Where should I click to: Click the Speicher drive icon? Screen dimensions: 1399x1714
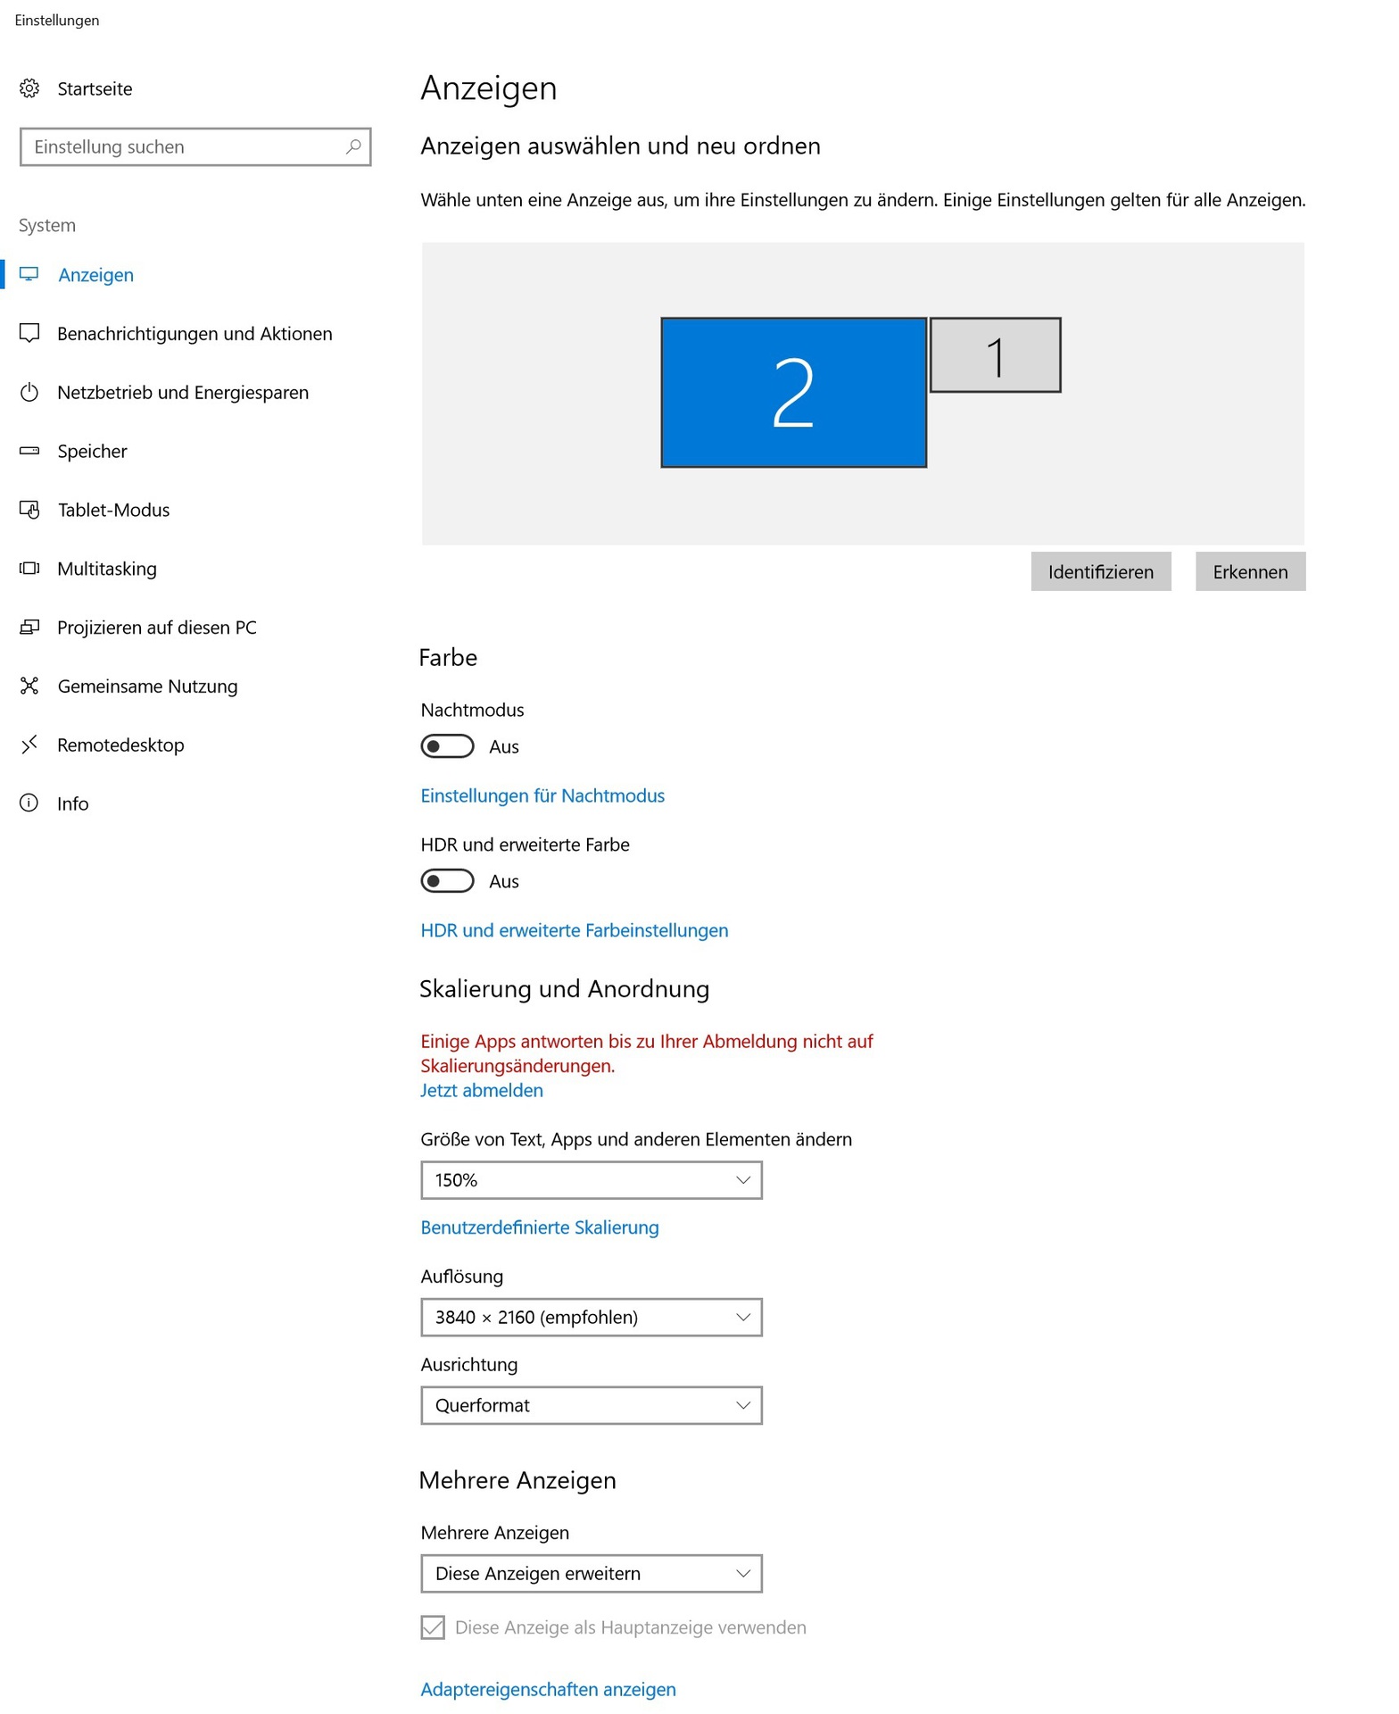point(29,451)
